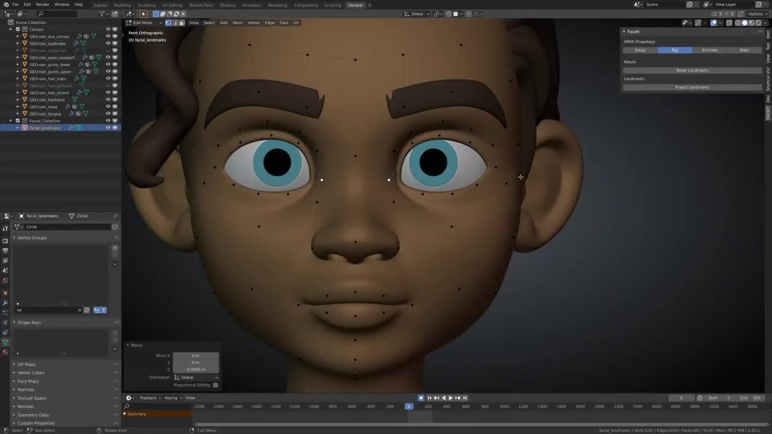Click the select tool icon in header
The width and height of the screenshot is (772, 434).
144,14
